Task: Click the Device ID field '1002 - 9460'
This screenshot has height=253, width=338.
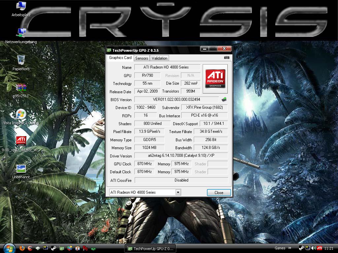Action: [146, 107]
